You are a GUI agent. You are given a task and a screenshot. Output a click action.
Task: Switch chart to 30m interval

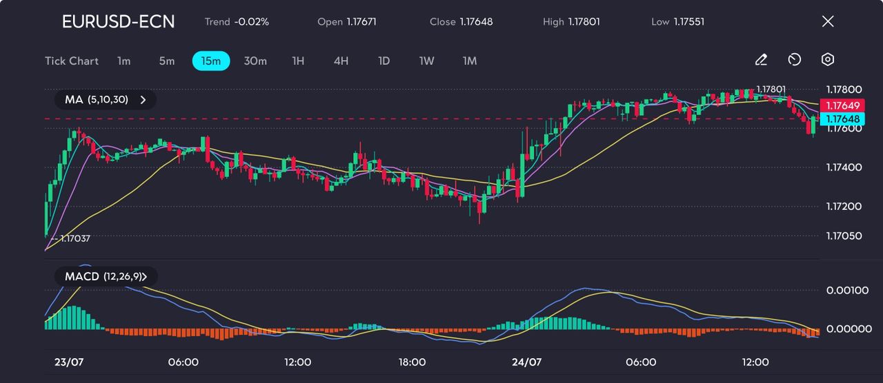point(255,61)
